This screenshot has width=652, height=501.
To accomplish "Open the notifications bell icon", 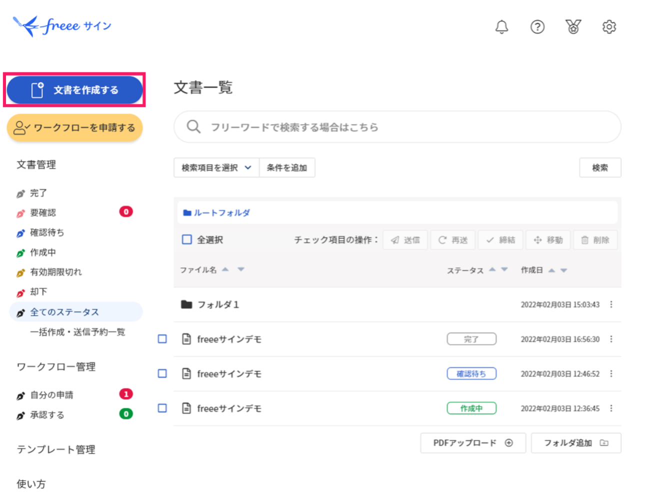I will [x=501, y=26].
